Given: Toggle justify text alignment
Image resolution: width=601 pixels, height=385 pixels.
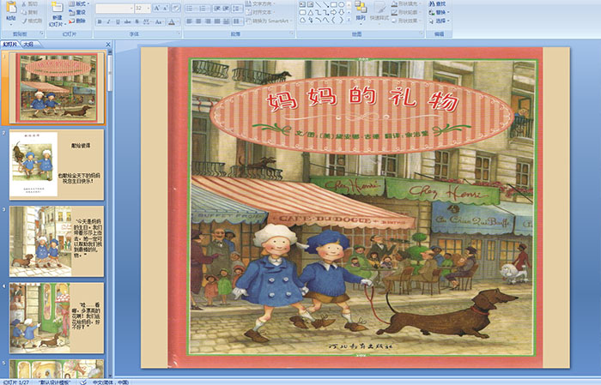Looking at the screenshot, I should point(217,21).
